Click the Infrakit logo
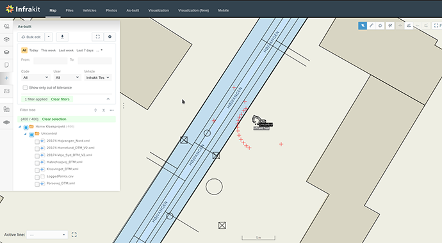 click(x=23, y=9)
